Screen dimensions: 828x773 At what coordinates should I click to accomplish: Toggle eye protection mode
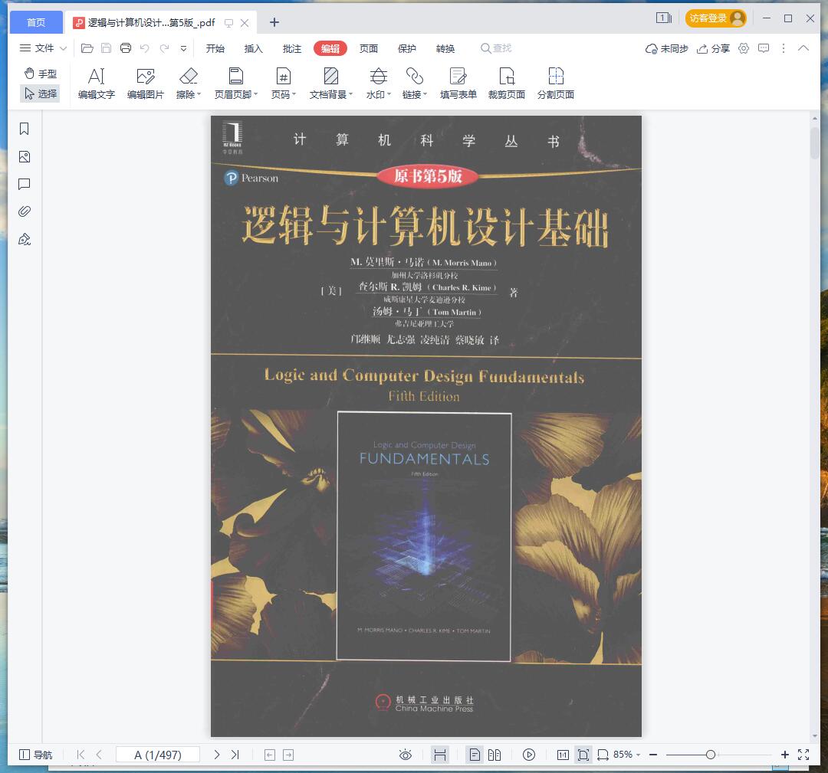pyautogui.click(x=405, y=755)
